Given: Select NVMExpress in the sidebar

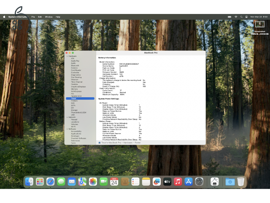Looking at the screenshot, I should 76,91.
